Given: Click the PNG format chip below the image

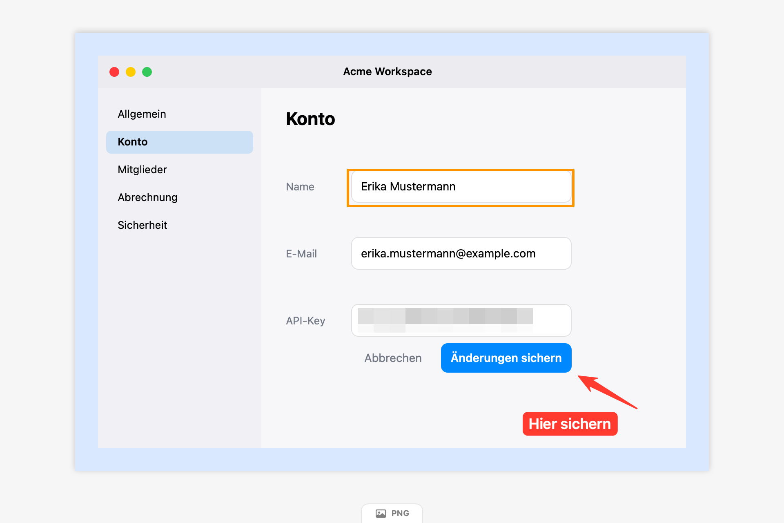Looking at the screenshot, I should pos(392,513).
